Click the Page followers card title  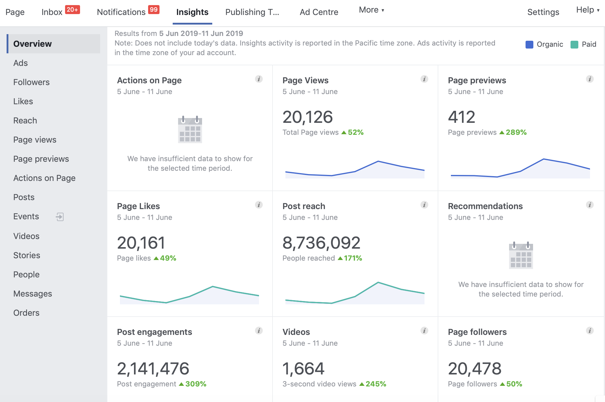tap(477, 332)
